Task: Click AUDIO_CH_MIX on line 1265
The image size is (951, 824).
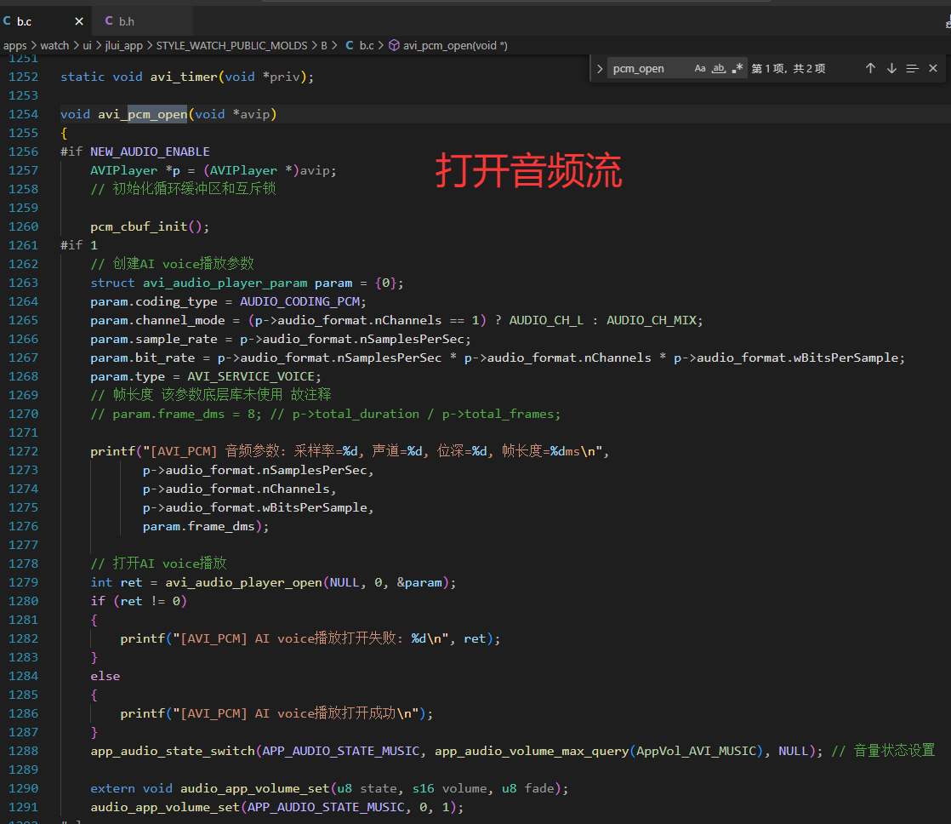Action: tap(652, 320)
